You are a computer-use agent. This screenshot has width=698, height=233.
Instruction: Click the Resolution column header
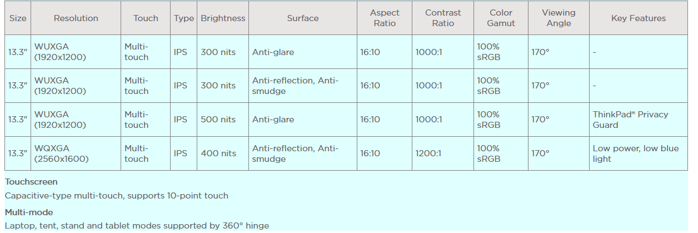pyautogui.click(x=76, y=18)
